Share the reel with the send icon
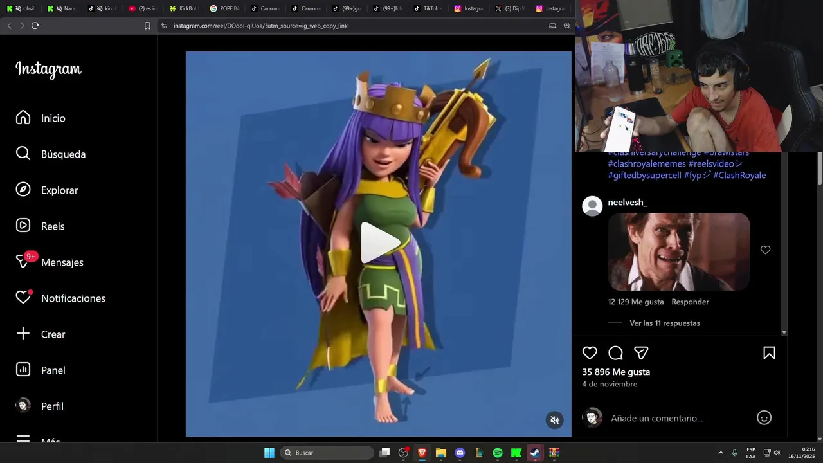This screenshot has height=463, width=823. pos(641,353)
